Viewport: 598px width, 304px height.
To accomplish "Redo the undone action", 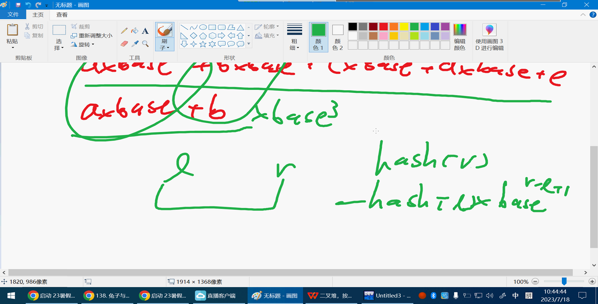I will click(38, 5).
